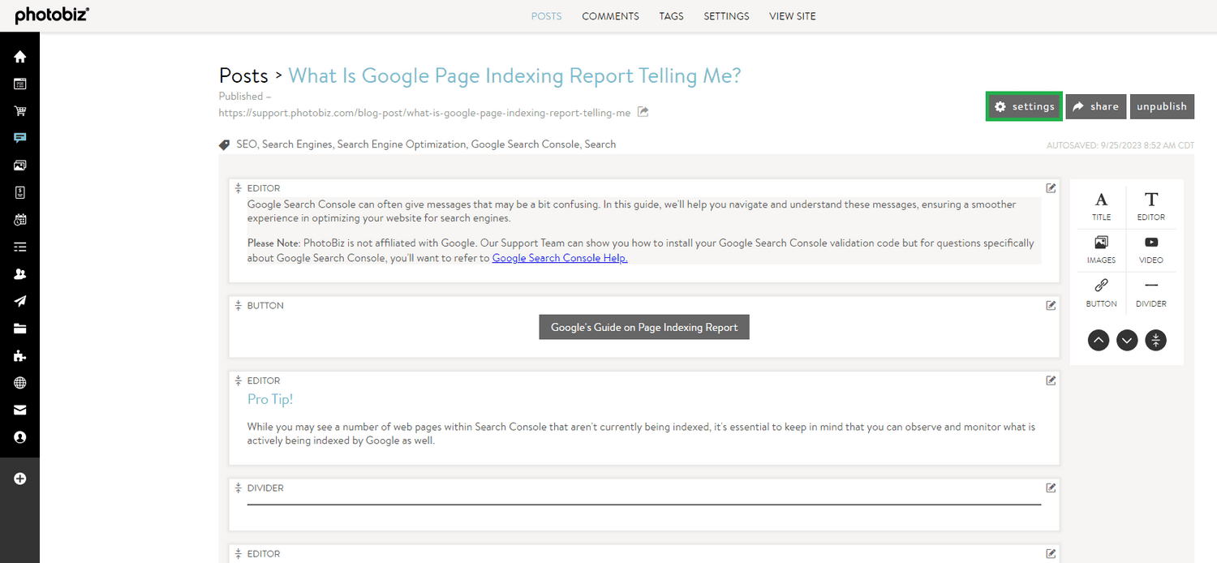Collapse the Button block using its handle
The height and width of the screenshot is (563, 1217).
coord(239,306)
